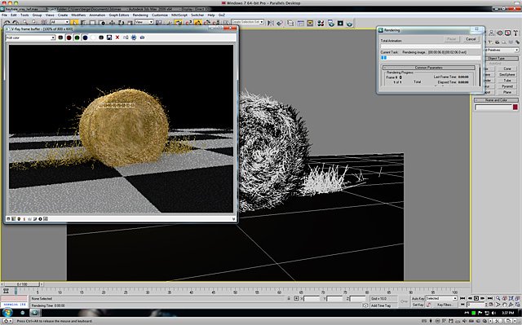Toggle the blue channel in V-Ray frame buffer

click(85, 37)
